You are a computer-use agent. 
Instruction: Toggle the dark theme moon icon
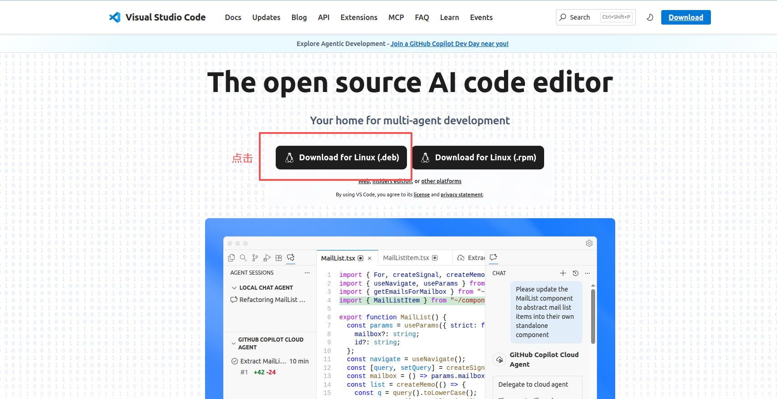650,17
